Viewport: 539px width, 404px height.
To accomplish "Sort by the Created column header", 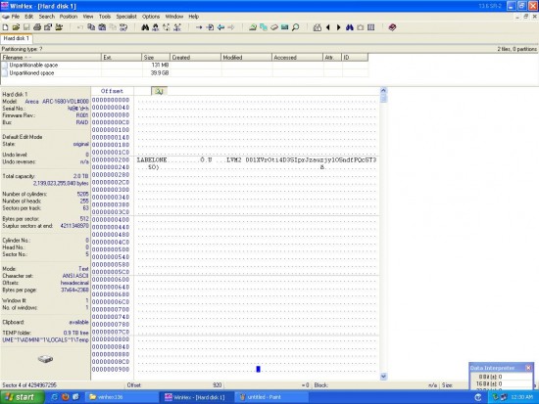I will point(195,58).
